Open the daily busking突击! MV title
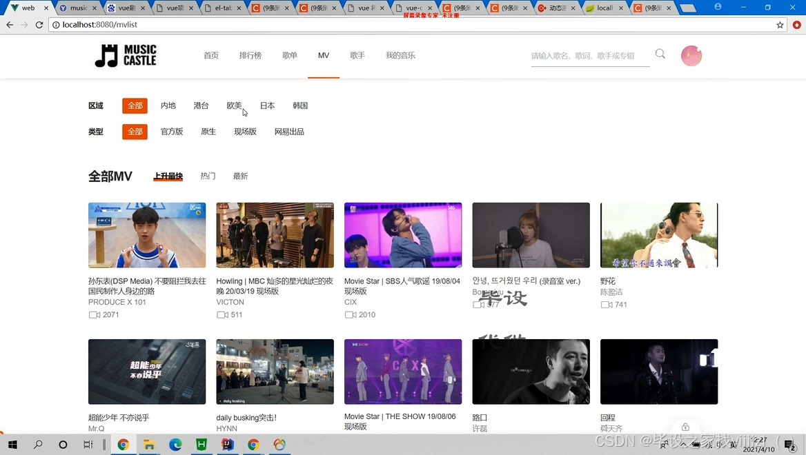Viewport: 806px width, 455px height. (x=246, y=418)
